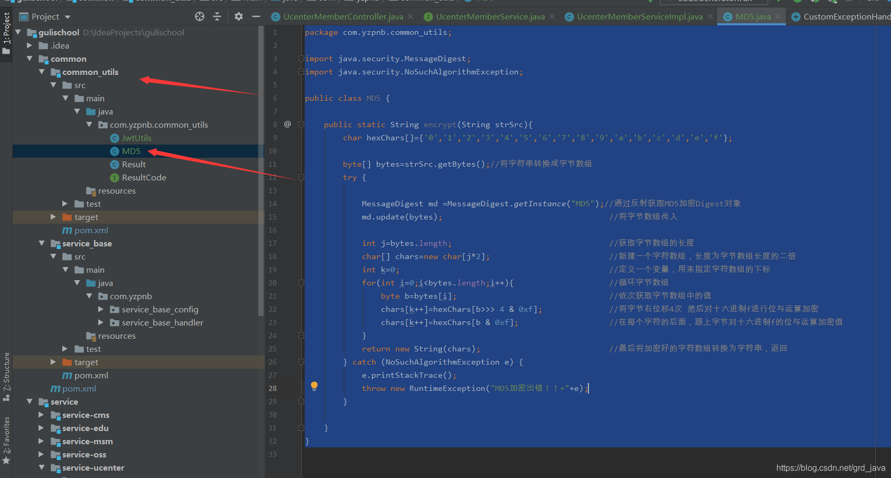Open the Structure tool window tab

coord(6,376)
